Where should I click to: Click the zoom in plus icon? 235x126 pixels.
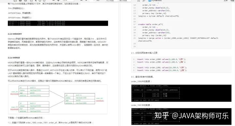[x=58, y=1]
